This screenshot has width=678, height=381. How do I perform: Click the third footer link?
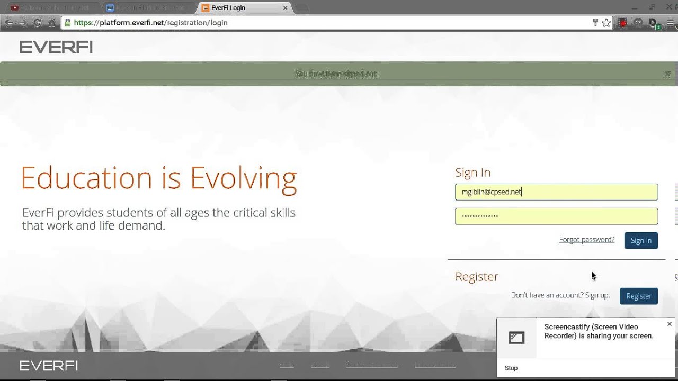[x=372, y=365]
